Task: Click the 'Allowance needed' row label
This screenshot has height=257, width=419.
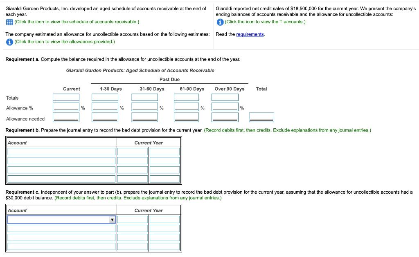Action: coord(25,119)
